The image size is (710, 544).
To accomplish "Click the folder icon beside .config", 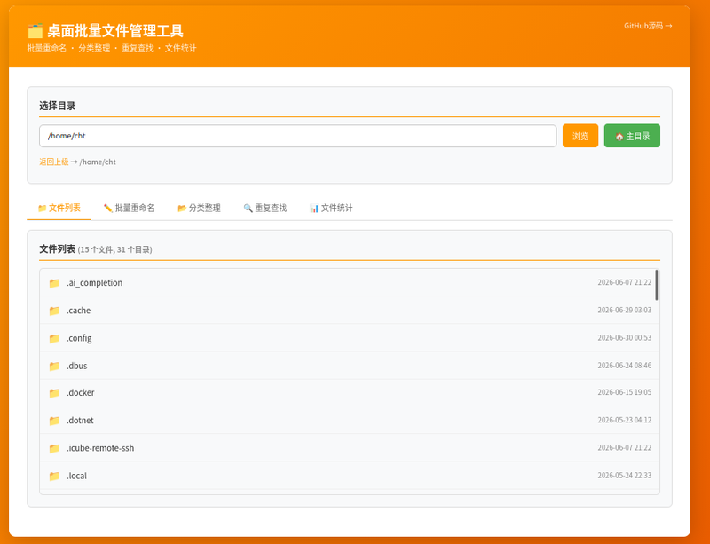I will [54, 338].
